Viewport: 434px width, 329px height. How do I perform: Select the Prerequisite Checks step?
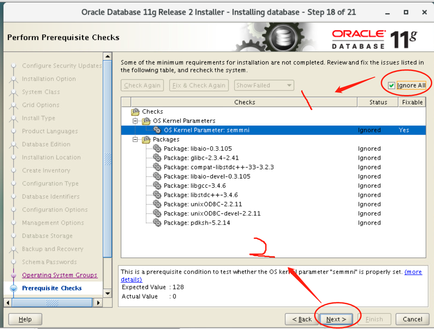click(52, 288)
